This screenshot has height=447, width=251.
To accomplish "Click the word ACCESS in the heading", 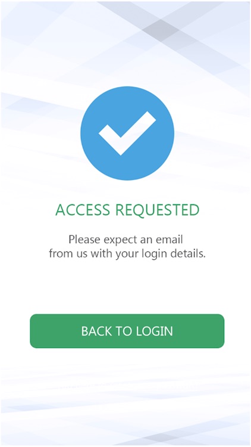I will pyautogui.click(x=83, y=210).
